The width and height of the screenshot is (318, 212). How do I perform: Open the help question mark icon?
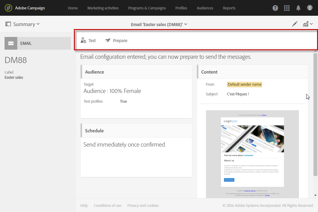click(275, 8)
